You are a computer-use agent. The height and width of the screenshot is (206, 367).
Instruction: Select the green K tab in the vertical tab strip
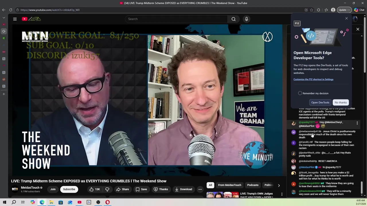coord(4,38)
